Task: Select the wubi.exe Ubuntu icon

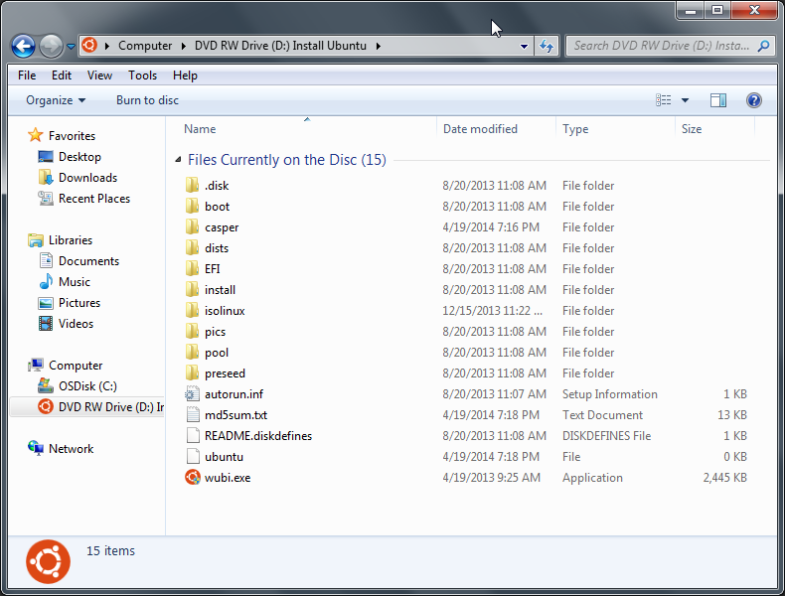Action: pos(192,478)
